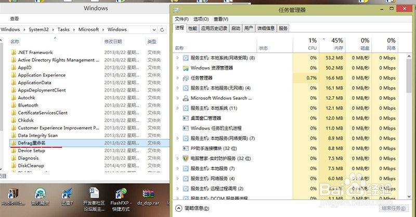The width and height of the screenshot is (416, 217).
Task: Expand 服务主机: 本地系统 (11) group
Action: point(177,108)
